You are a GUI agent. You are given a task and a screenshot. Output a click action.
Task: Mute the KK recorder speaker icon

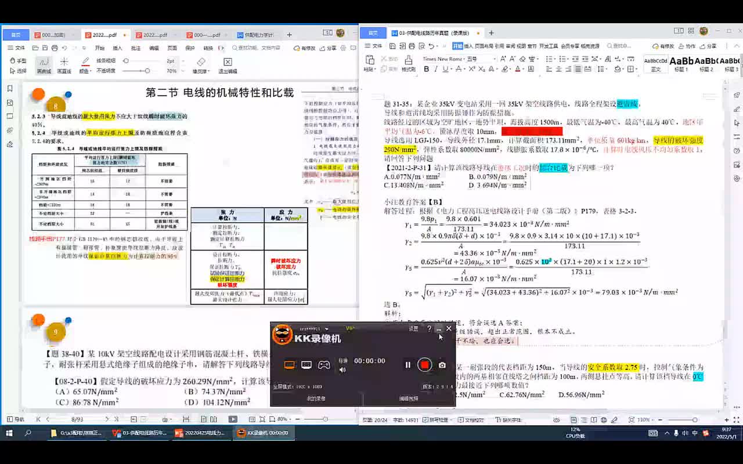[x=342, y=369]
